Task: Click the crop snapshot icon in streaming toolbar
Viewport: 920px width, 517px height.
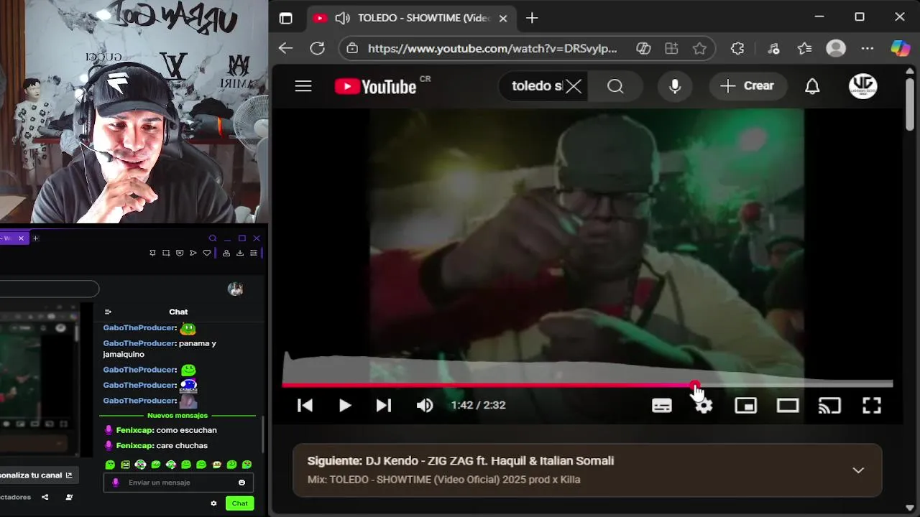Action: click(166, 253)
